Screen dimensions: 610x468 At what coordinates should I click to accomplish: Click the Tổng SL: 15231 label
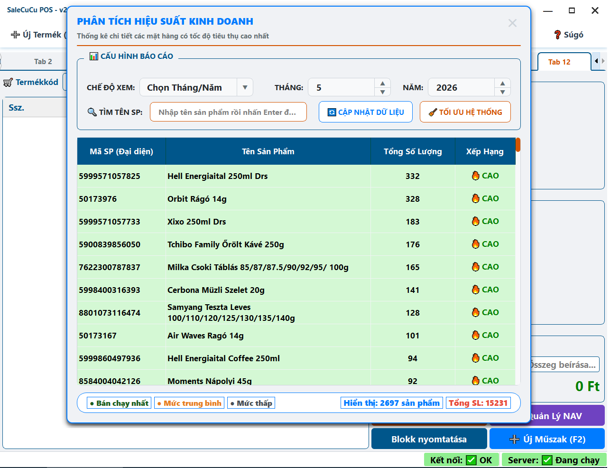478,403
